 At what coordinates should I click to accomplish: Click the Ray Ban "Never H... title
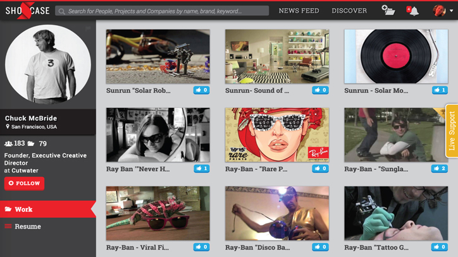[x=138, y=169]
